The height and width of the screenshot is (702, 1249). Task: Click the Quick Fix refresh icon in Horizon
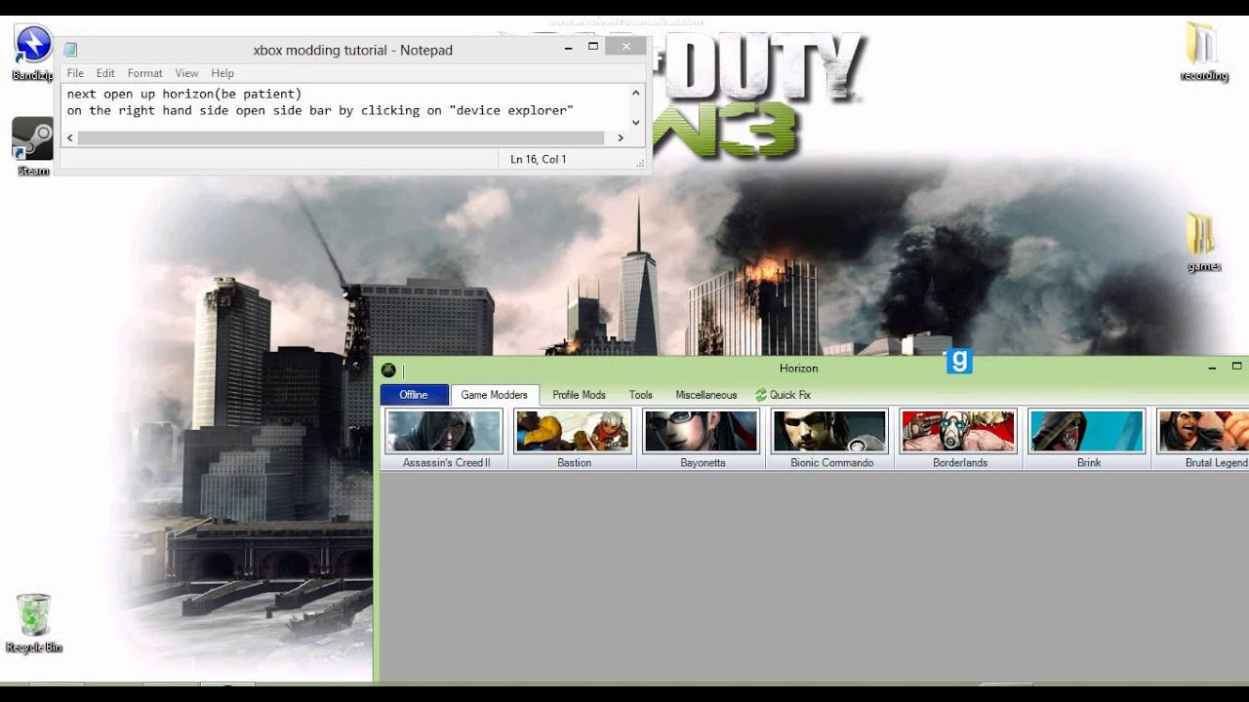click(x=761, y=395)
